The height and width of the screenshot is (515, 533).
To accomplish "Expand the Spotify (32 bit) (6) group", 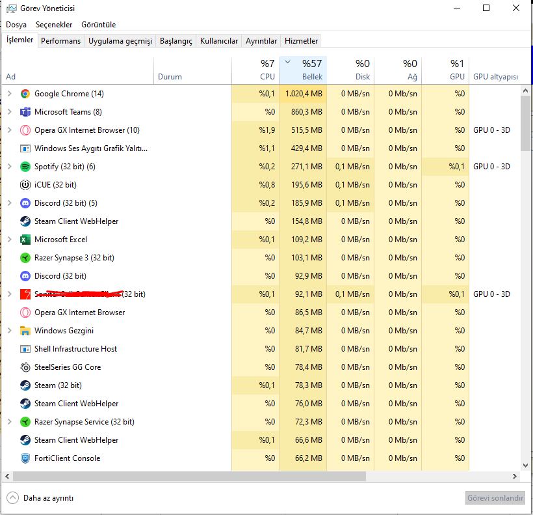I will (x=10, y=167).
